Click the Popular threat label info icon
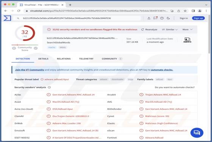Image resolution: width=212 pixels, height=142 pixels. click(42, 79)
